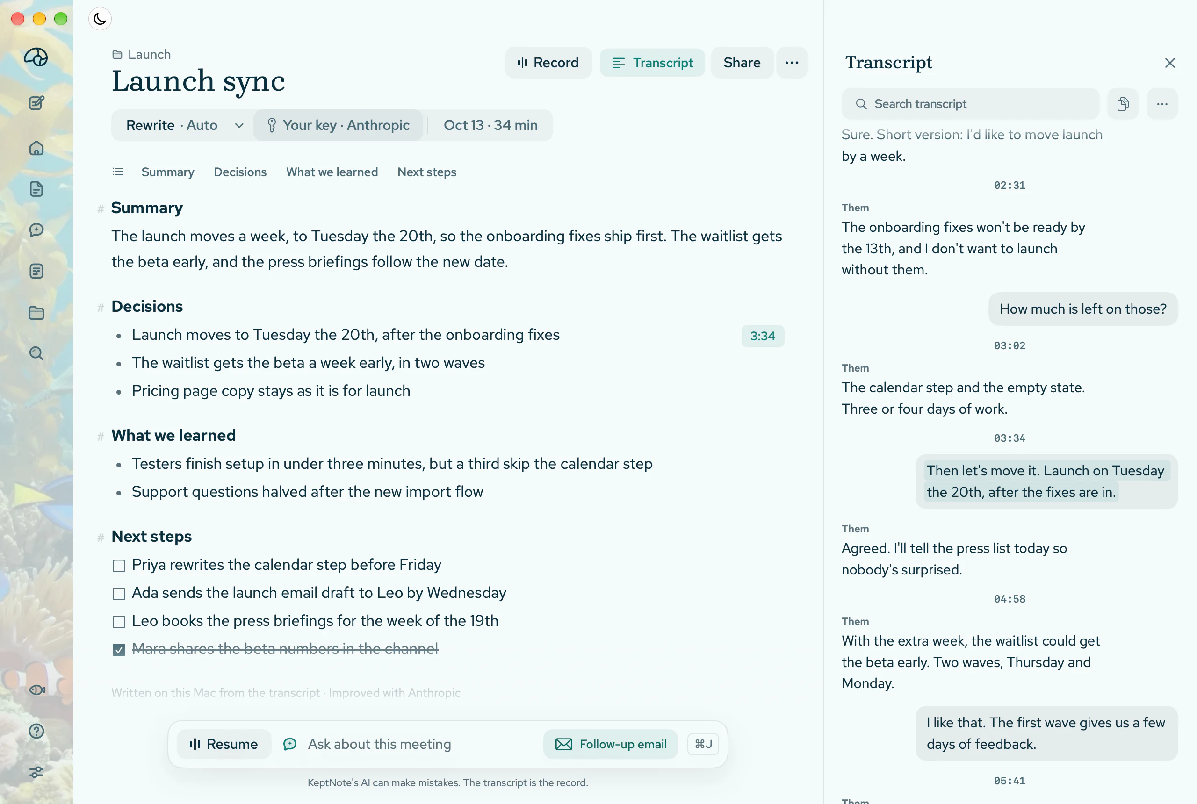Click the Search transcript field
The width and height of the screenshot is (1197, 804).
(x=970, y=104)
